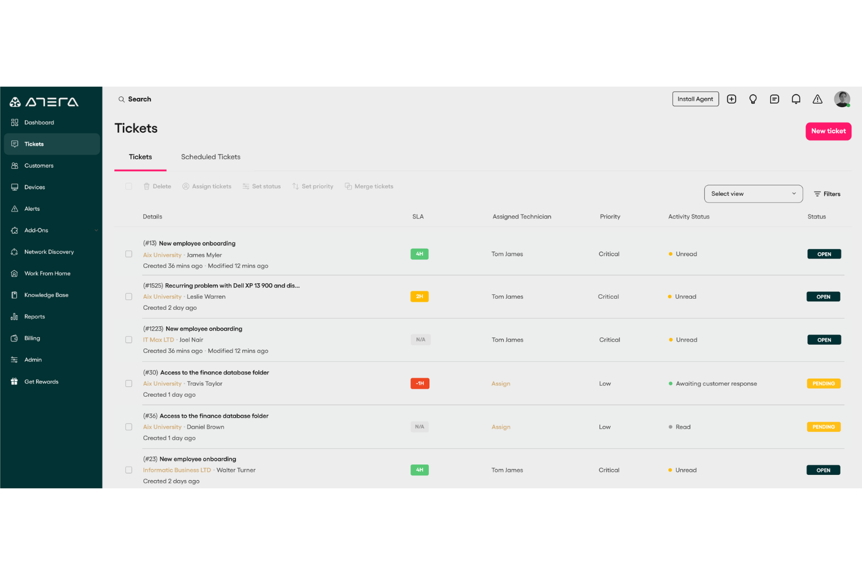The width and height of the screenshot is (862, 575).
Task: Open Network Discovery in the sidebar
Action: 49,252
